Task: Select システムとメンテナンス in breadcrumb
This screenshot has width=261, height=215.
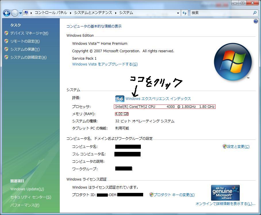Action: (x=93, y=13)
